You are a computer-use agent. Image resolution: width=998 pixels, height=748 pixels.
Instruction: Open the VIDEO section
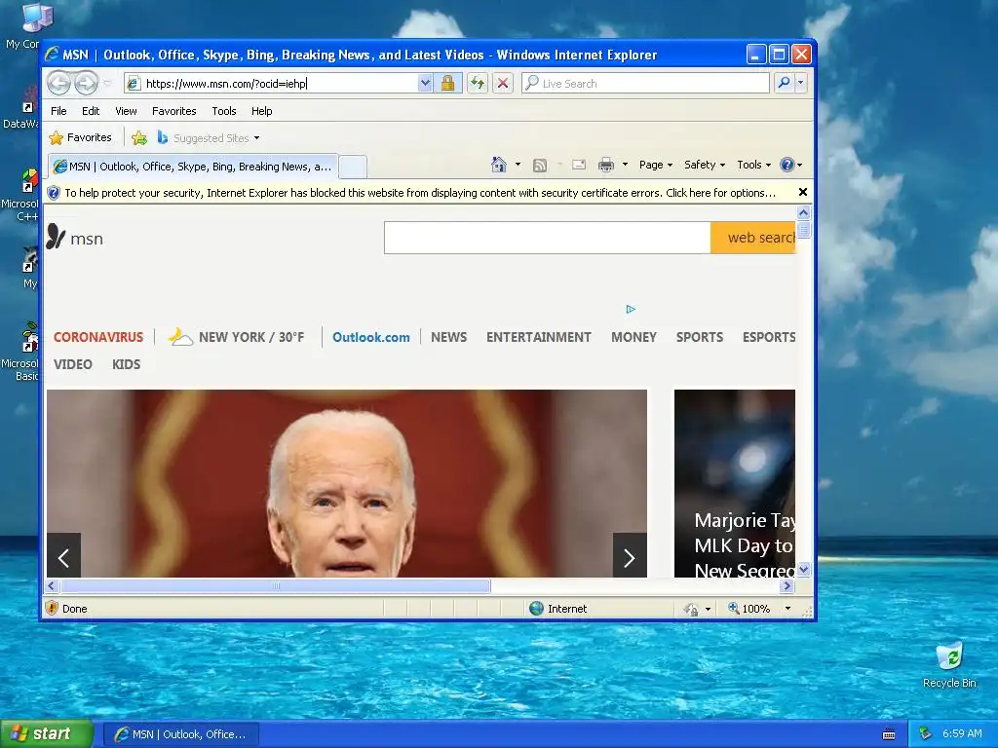click(x=72, y=364)
